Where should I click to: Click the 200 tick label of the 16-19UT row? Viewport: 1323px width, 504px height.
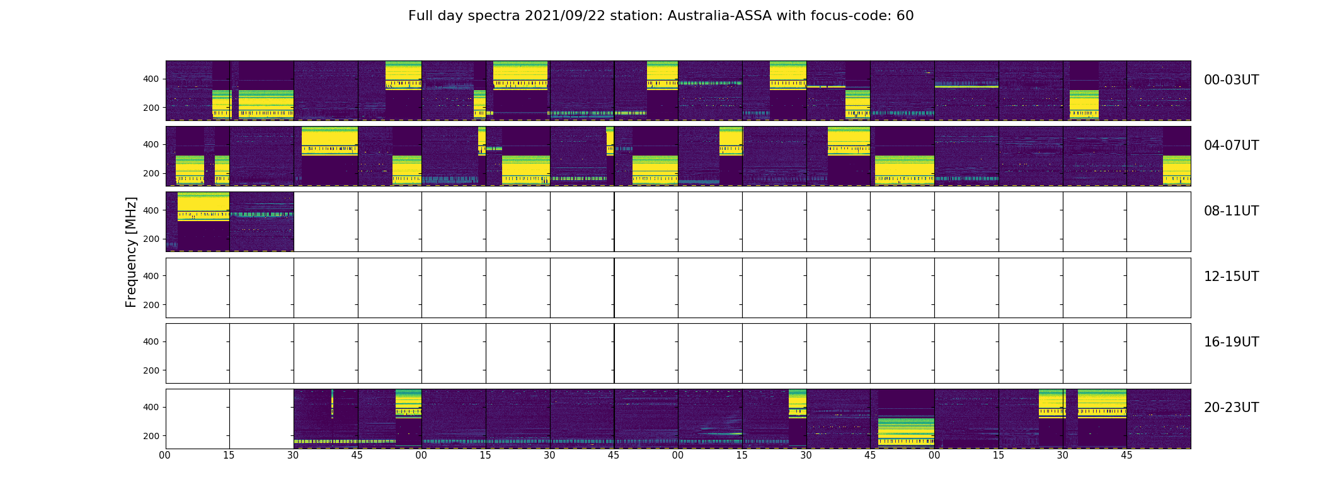point(151,370)
